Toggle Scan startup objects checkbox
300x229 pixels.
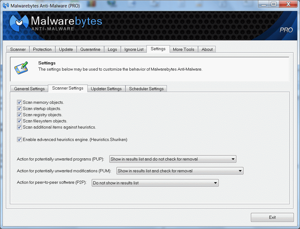click(x=19, y=108)
